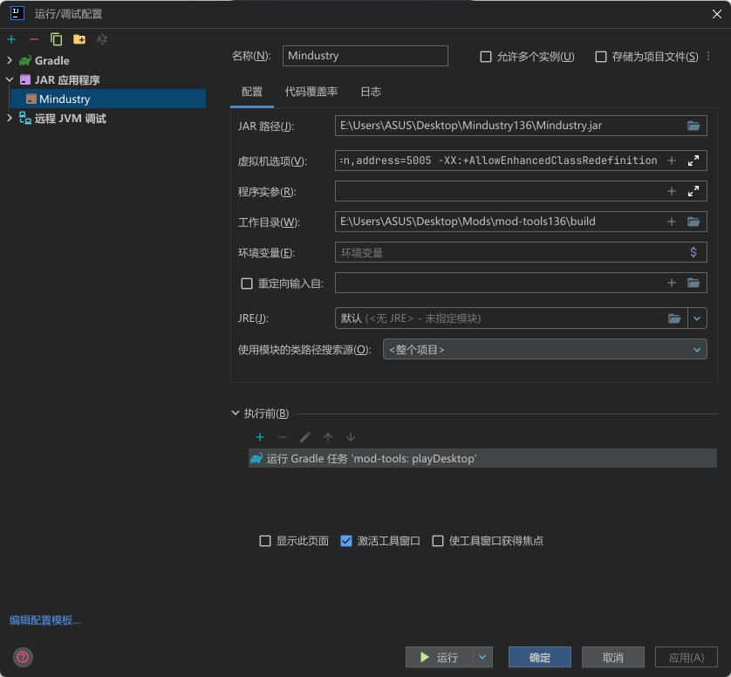
Task: Insert macro into program arguments field
Action: [x=672, y=191]
